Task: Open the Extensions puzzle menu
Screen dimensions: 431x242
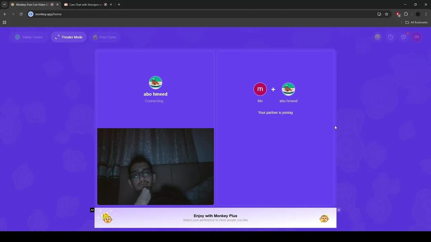Action: [406, 14]
